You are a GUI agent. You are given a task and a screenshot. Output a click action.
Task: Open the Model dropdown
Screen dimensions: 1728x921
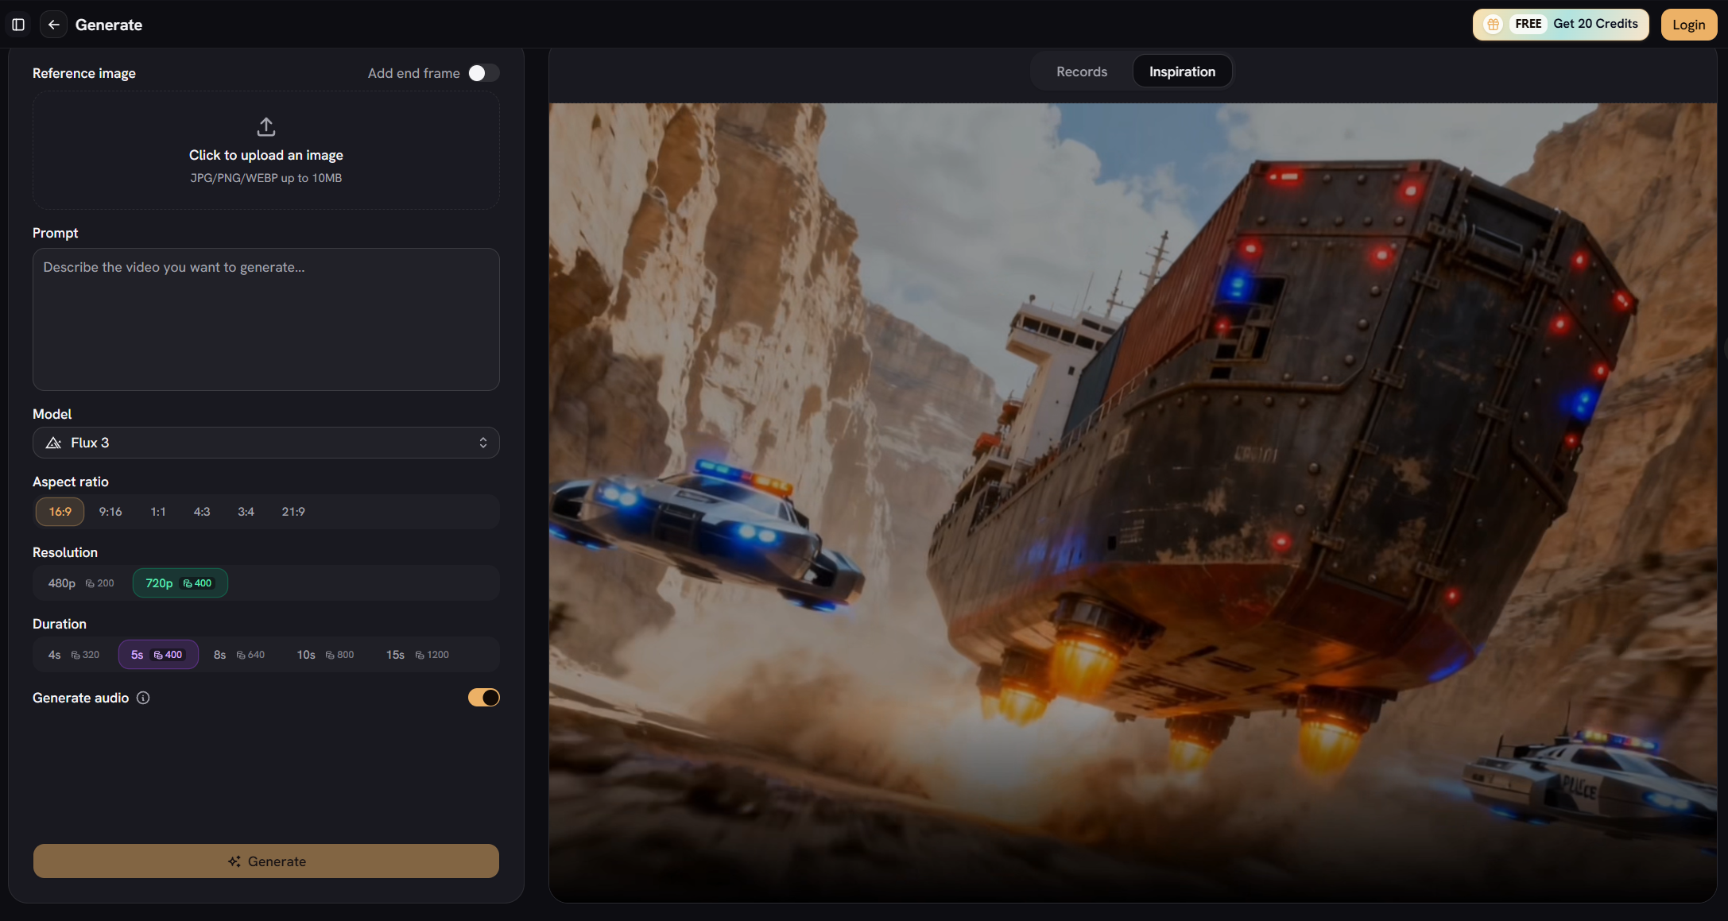click(x=266, y=443)
